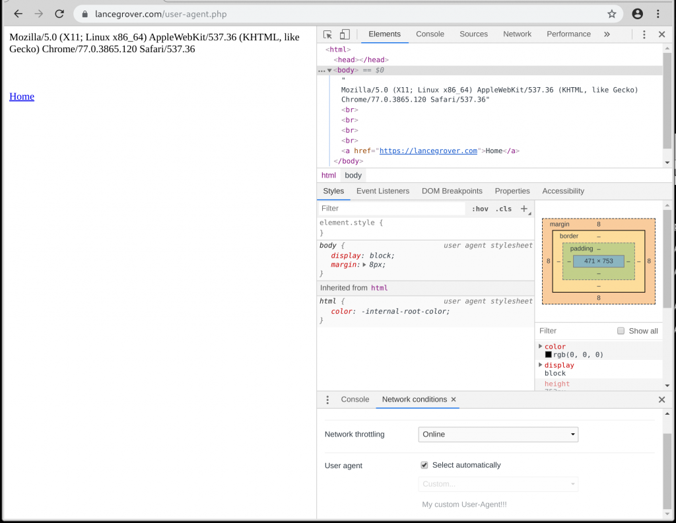Open Network throttling Online dropdown
676x523 pixels.
[498, 434]
